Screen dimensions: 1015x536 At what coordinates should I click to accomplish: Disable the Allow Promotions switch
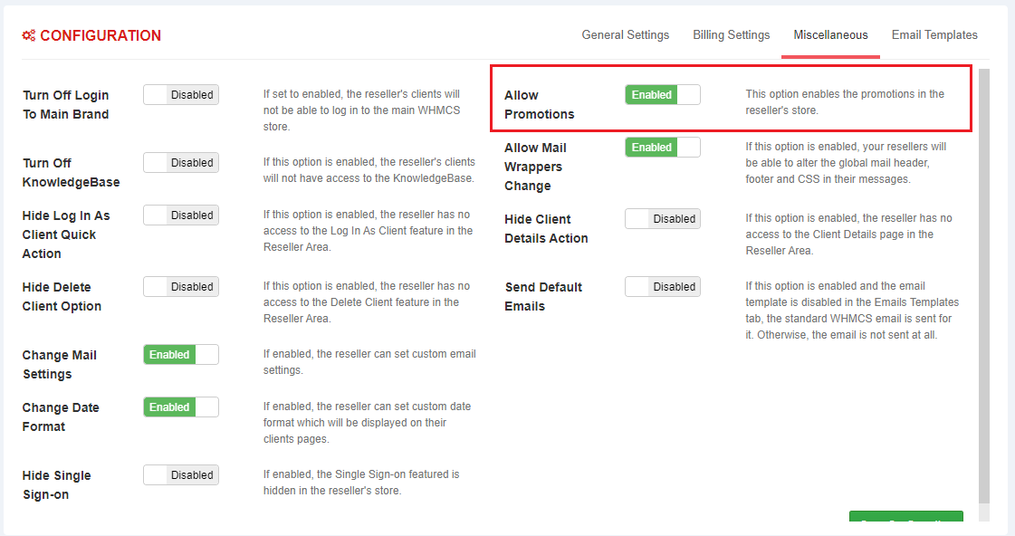663,94
